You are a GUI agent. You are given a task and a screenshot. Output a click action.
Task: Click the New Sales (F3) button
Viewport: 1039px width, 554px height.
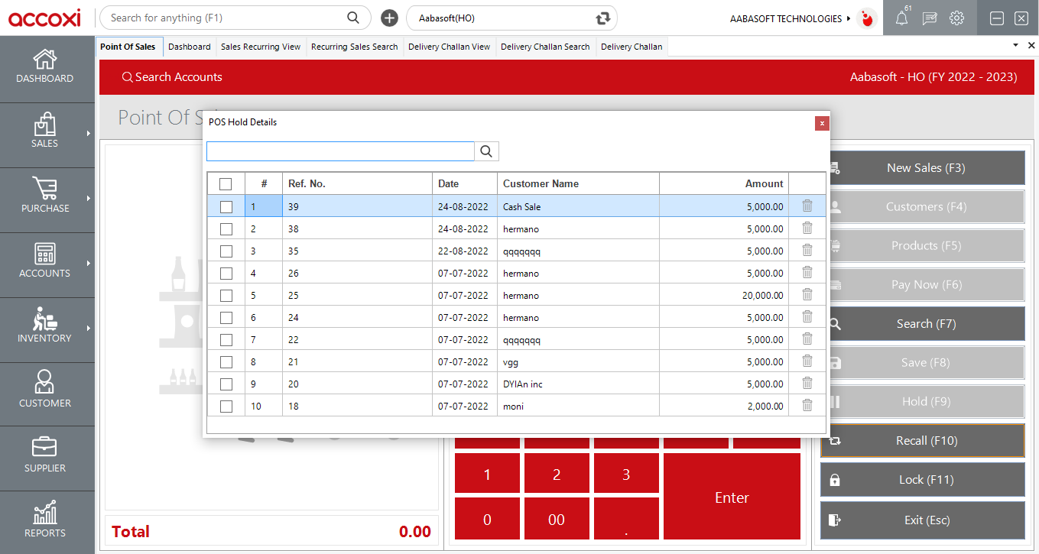click(x=923, y=168)
